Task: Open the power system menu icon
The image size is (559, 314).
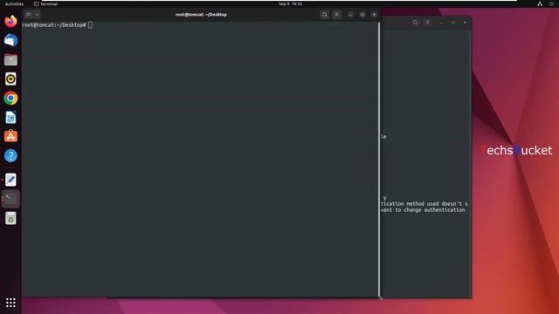Action: 551,3
